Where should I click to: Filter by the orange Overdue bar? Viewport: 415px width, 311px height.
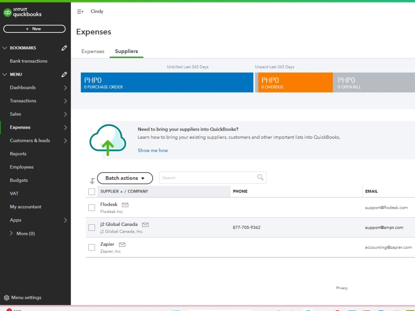pyautogui.click(x=295, y=82)
